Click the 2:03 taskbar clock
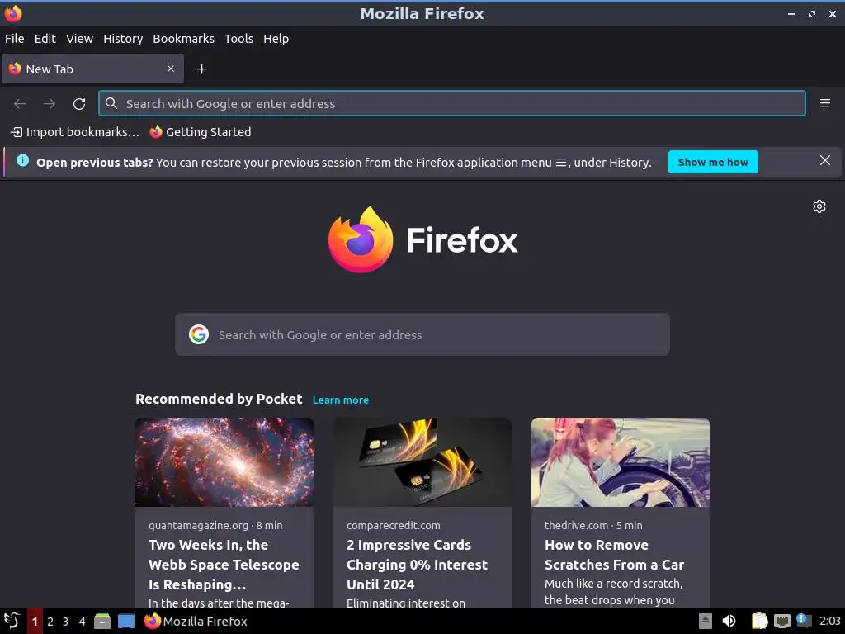 [x=830, y=621]
